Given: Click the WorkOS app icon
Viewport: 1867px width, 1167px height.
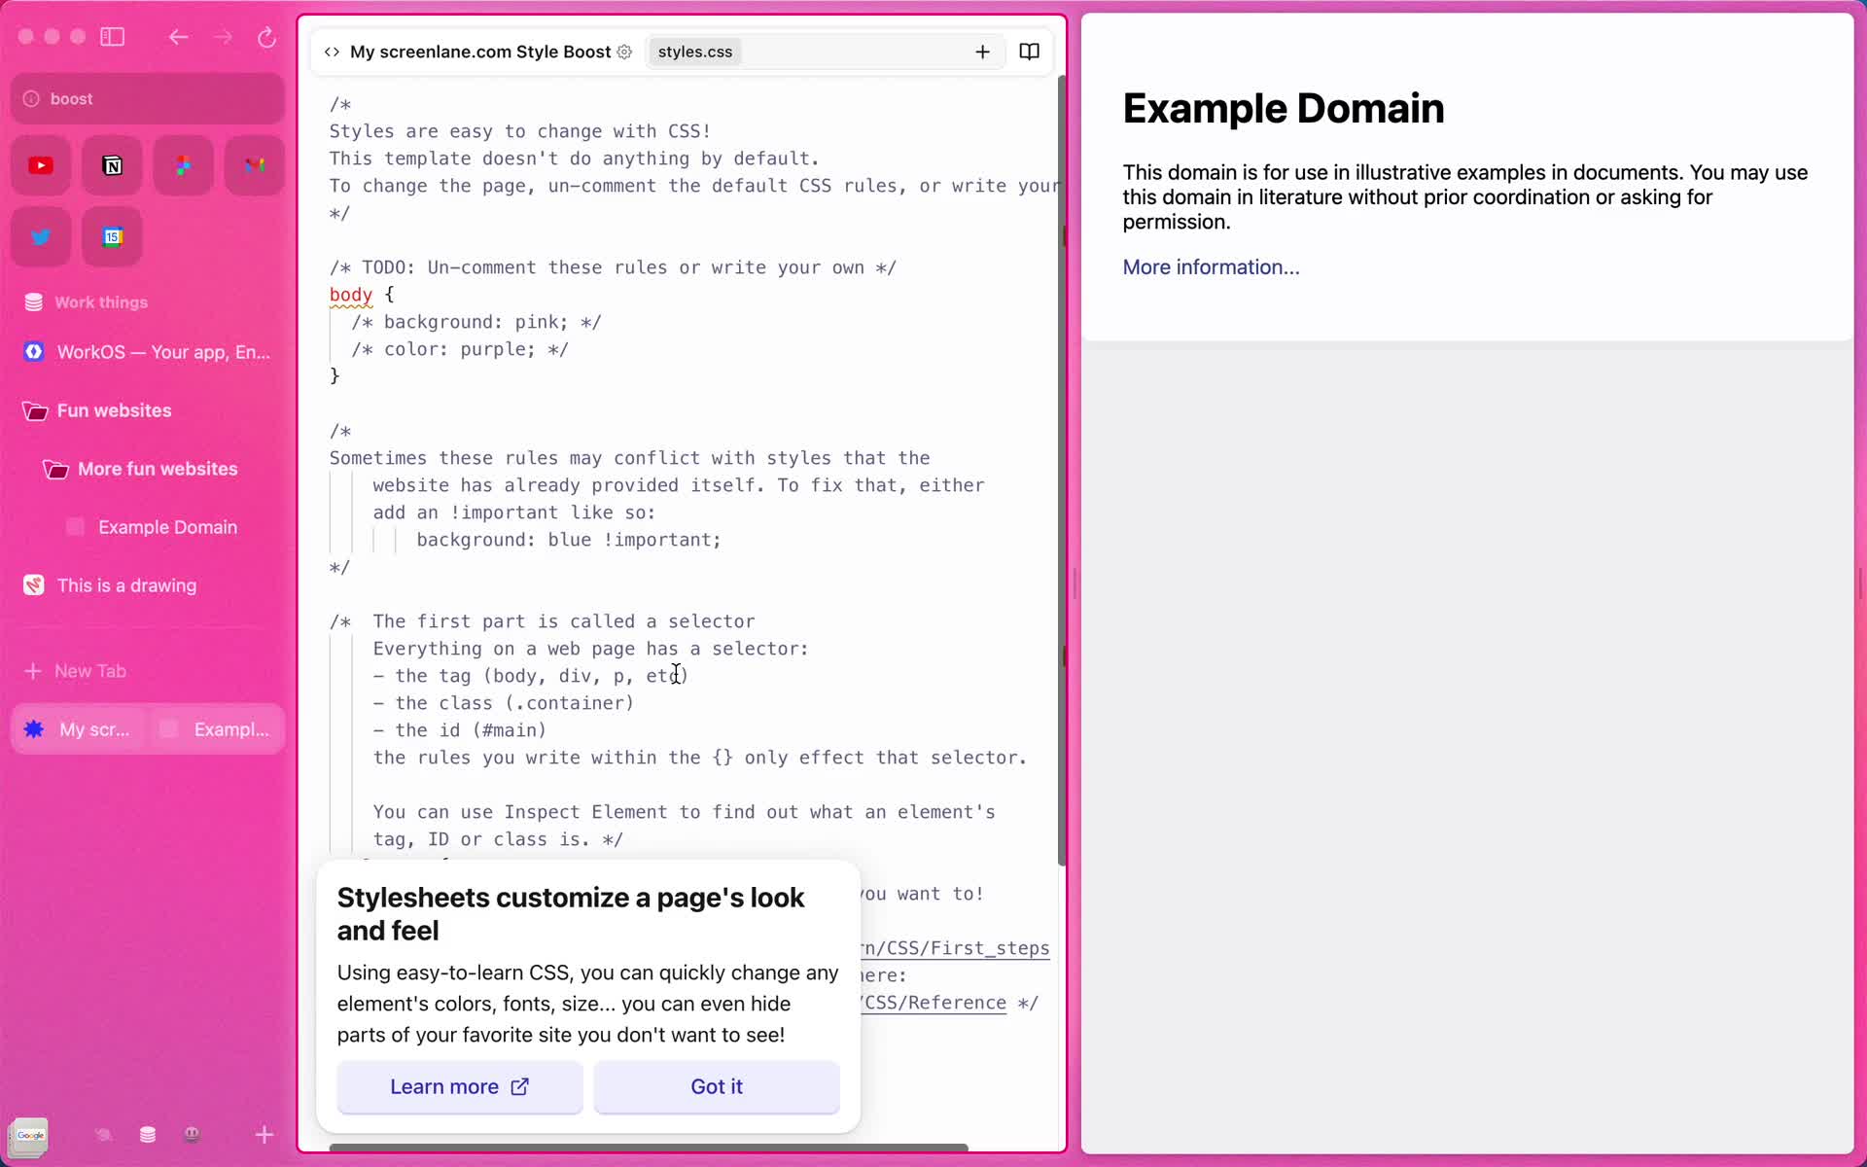Looking at the screenshot, I should click(34, 351).
